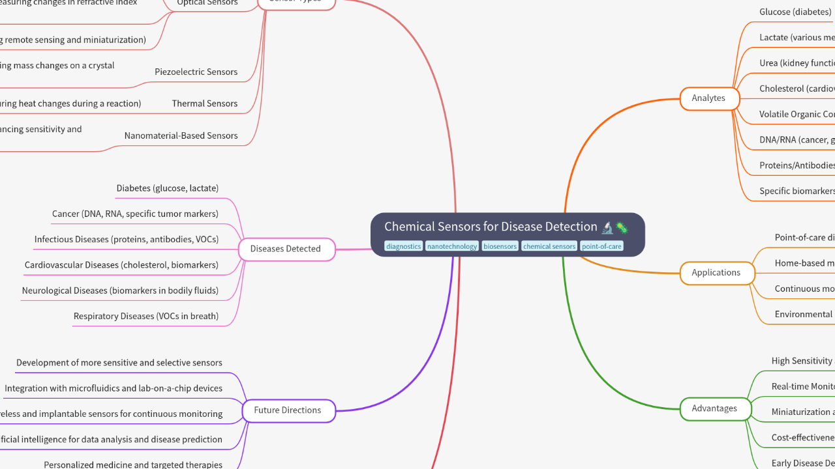Select the Optical Sensors node
This screenshot has height=469, width=835.
point(207,3)
